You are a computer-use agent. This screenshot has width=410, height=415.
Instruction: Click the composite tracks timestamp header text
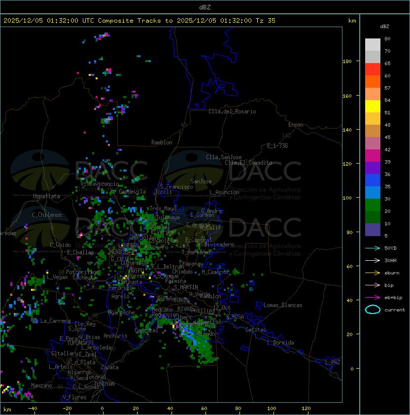tap(139, 21)
